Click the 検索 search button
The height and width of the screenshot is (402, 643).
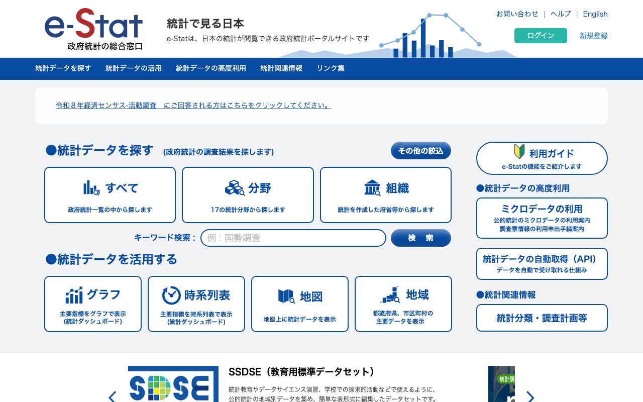click(420, 238)
